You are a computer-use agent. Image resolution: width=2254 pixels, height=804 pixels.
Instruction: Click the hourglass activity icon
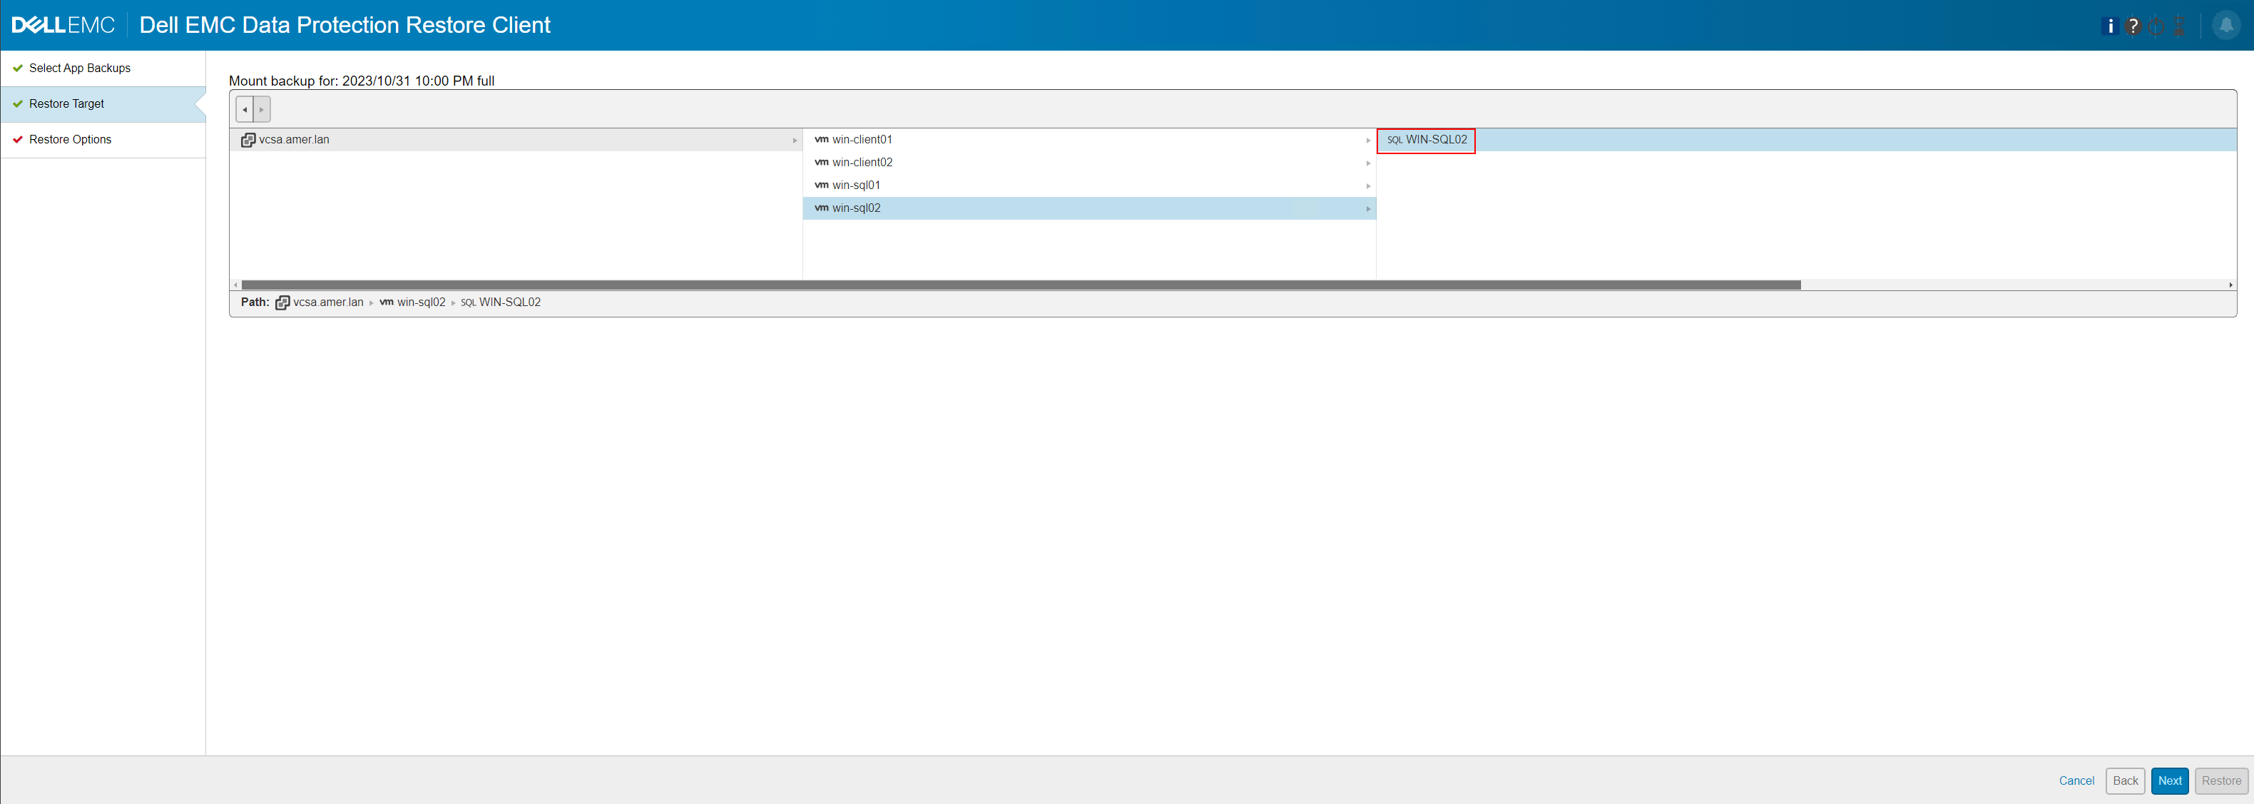(2179, 26)
